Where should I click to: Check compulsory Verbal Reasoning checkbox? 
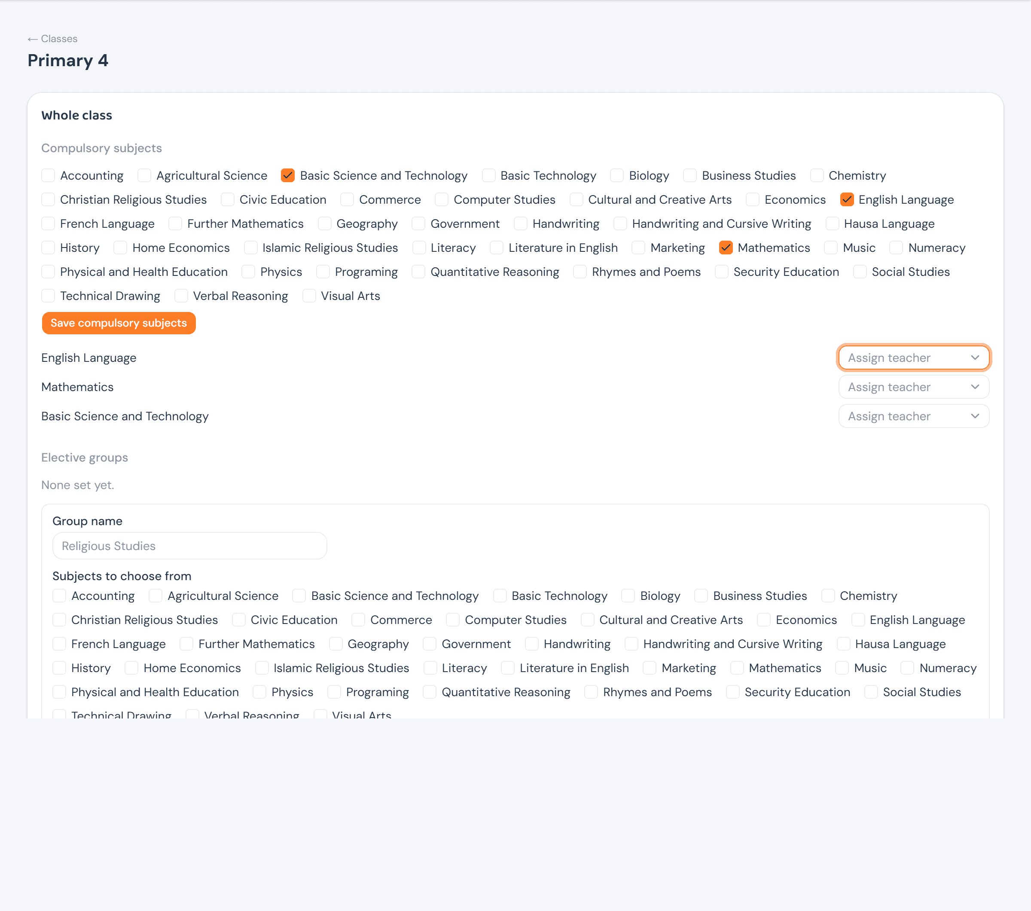pyautogui.click(x=182, y=296)
